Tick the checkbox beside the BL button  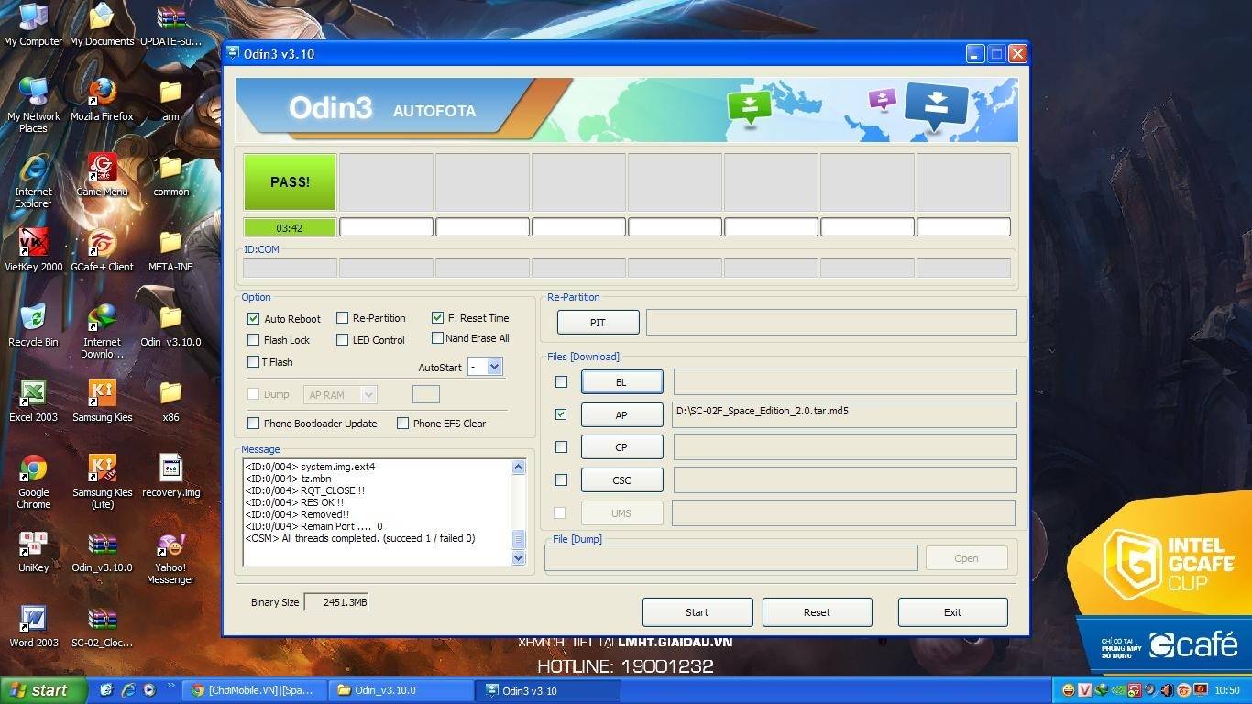click(x=561, y=381)
